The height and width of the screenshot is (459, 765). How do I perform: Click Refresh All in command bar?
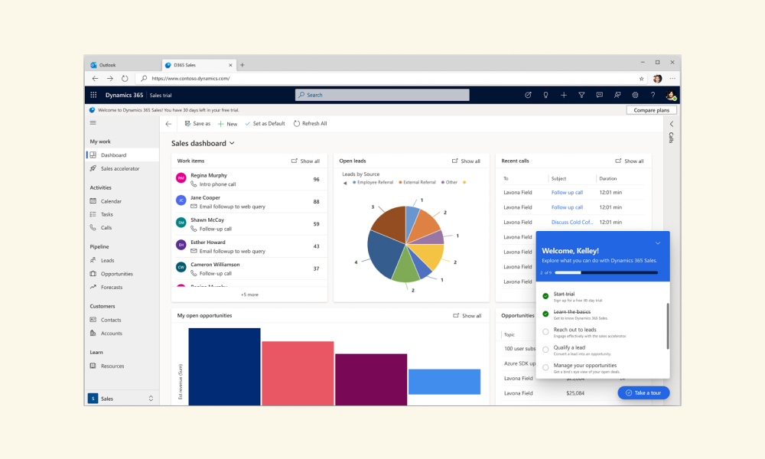(310, 124)
